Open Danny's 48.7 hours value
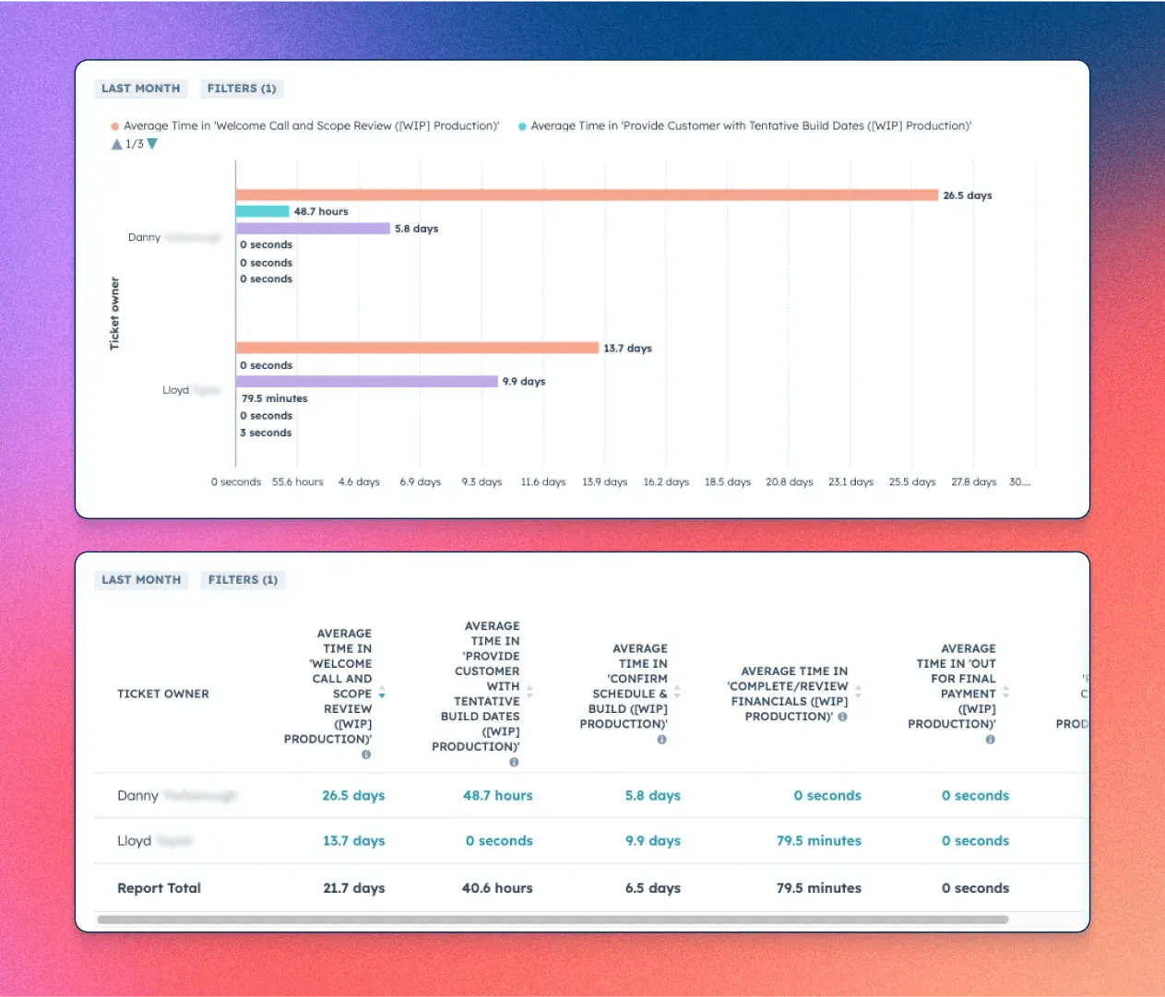Image resolution: width=1165 pixels, height=997 pixels. pos(498,795)
